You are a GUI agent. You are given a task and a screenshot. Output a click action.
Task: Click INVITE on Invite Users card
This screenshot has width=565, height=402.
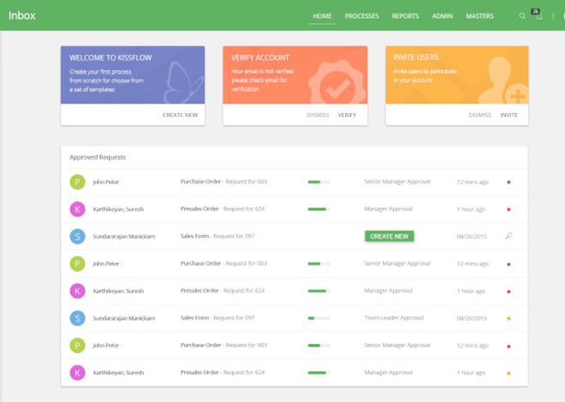(508, 115)
